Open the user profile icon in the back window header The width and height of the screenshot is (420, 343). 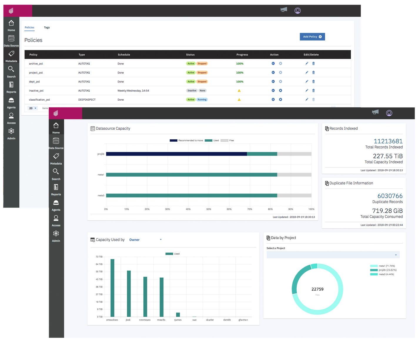coord(297,11)
